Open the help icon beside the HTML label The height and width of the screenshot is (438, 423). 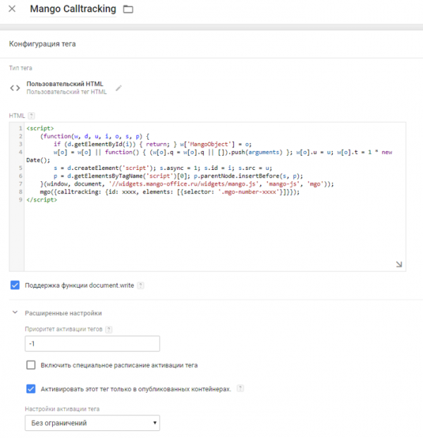pos(32,116)
